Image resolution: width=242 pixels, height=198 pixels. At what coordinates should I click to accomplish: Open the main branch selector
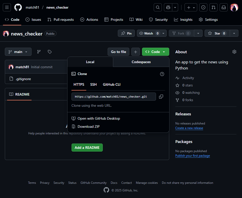(x=18, y=52)
